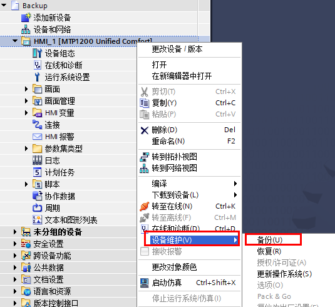Viewport: 335px width, 307px height.
Task: Choose 更改对象颜色 menu entry
Action: [174, 267]
